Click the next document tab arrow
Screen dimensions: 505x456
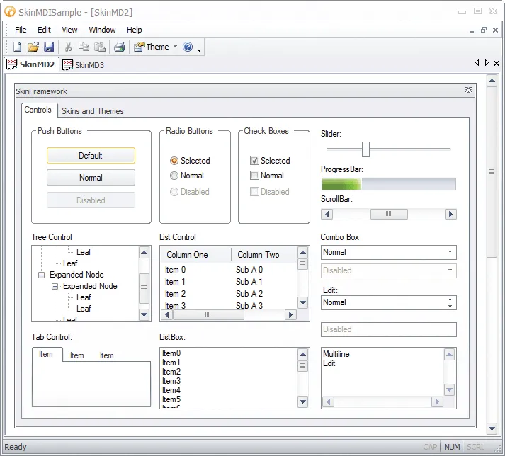click(487, 63)
